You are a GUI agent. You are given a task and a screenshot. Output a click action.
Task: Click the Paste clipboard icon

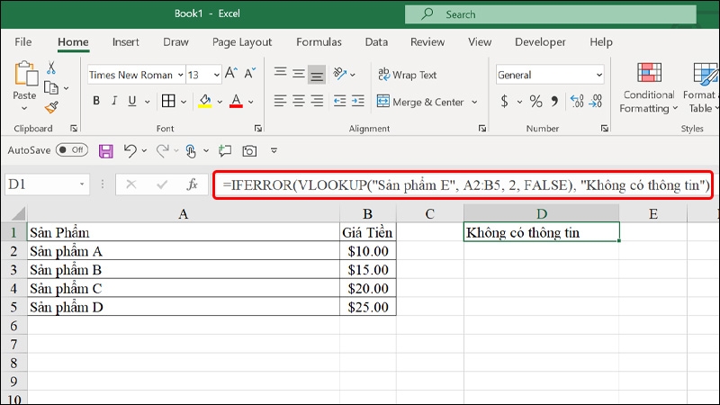26,74
